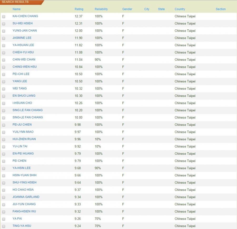Open EN SHUO LIANG's profile

[24, 96]
